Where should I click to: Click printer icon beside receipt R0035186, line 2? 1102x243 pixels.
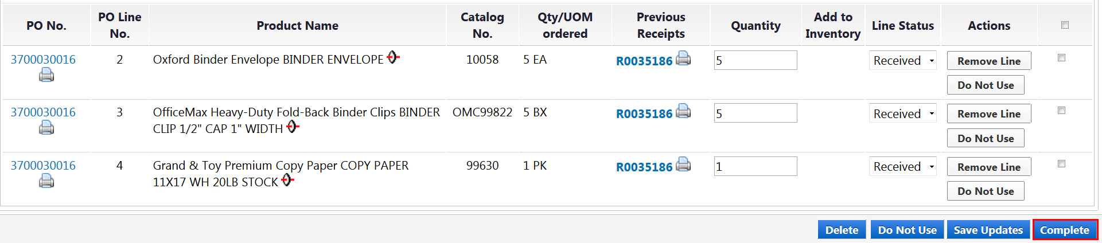[683, 58]
